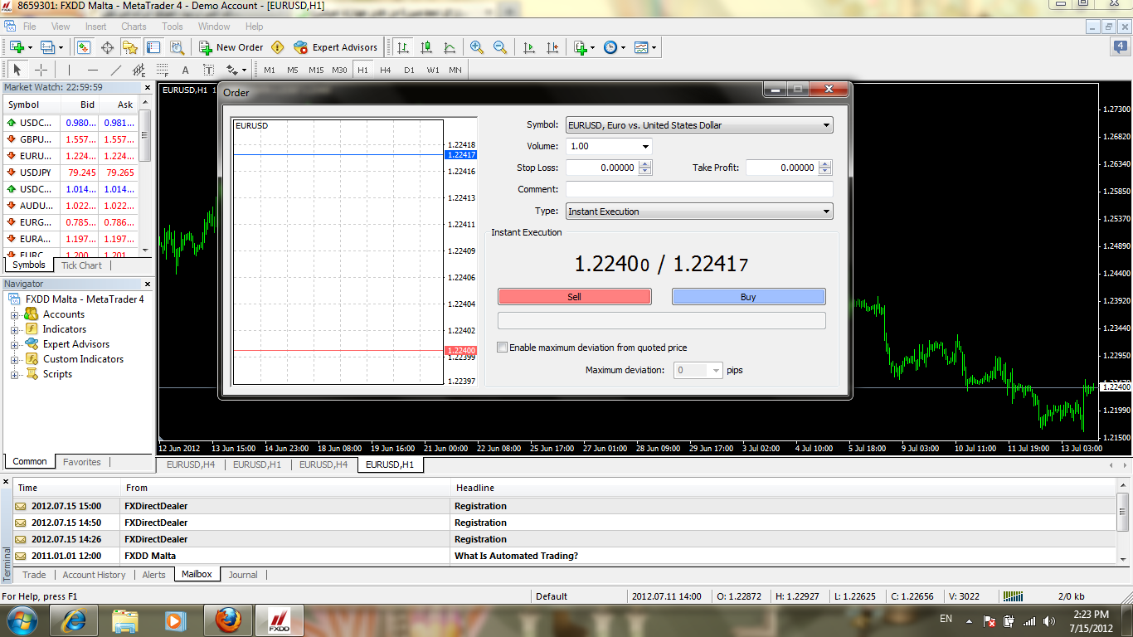Enable chart auto scroll icon
Image resolution: width=1133 pixels, height=637 pixels.
[x=529, y=47]
